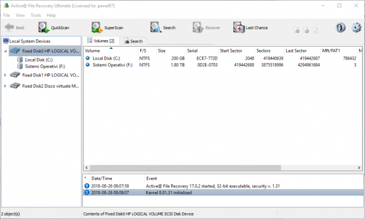The image size is (365, 219).
Task: Click serial number ECE7-772D
Action: click(207, 58)
